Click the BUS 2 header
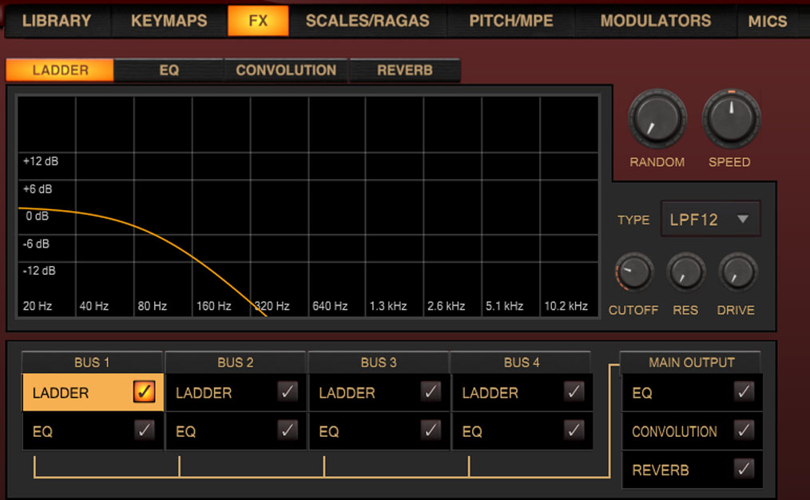 (x=236, y=362)
